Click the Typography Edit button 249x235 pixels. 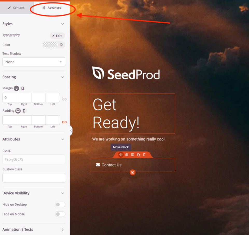(x=57, y=36)
